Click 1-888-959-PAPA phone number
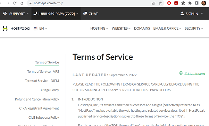The width and height of the screenshot is (209, 126). pos(56,14)
